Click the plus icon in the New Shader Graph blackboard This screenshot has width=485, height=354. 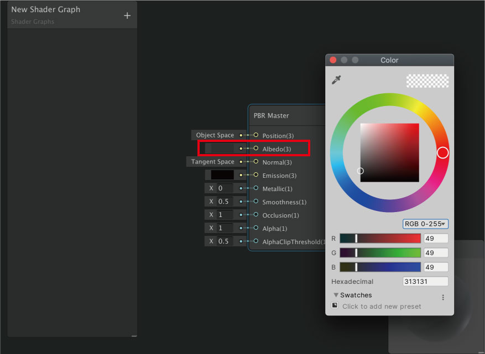[127, 15]
